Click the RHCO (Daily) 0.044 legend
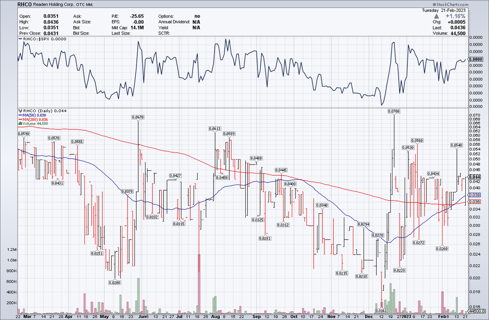This screenshot has width=489, height=320. (x=42, y=111)
